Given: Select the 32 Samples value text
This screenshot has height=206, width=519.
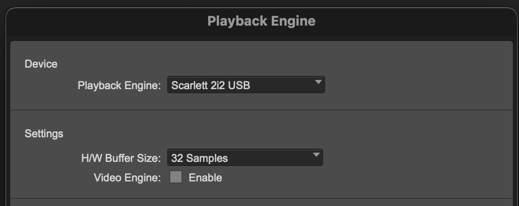Looking at the screenshot, I should click(x=199, y=158).
